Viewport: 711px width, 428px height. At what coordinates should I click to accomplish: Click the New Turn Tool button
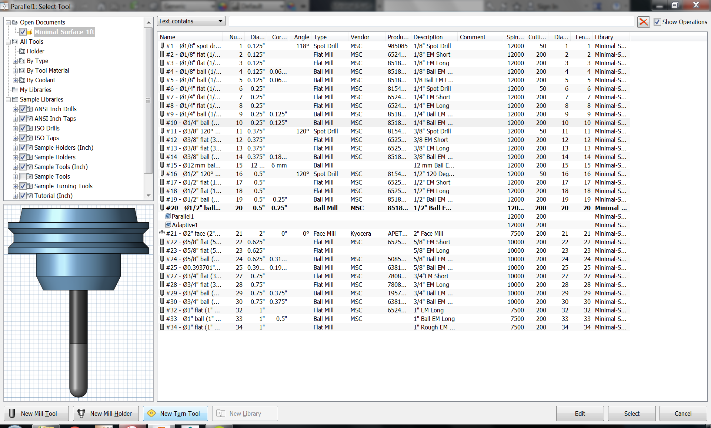[x=176, y=414]
